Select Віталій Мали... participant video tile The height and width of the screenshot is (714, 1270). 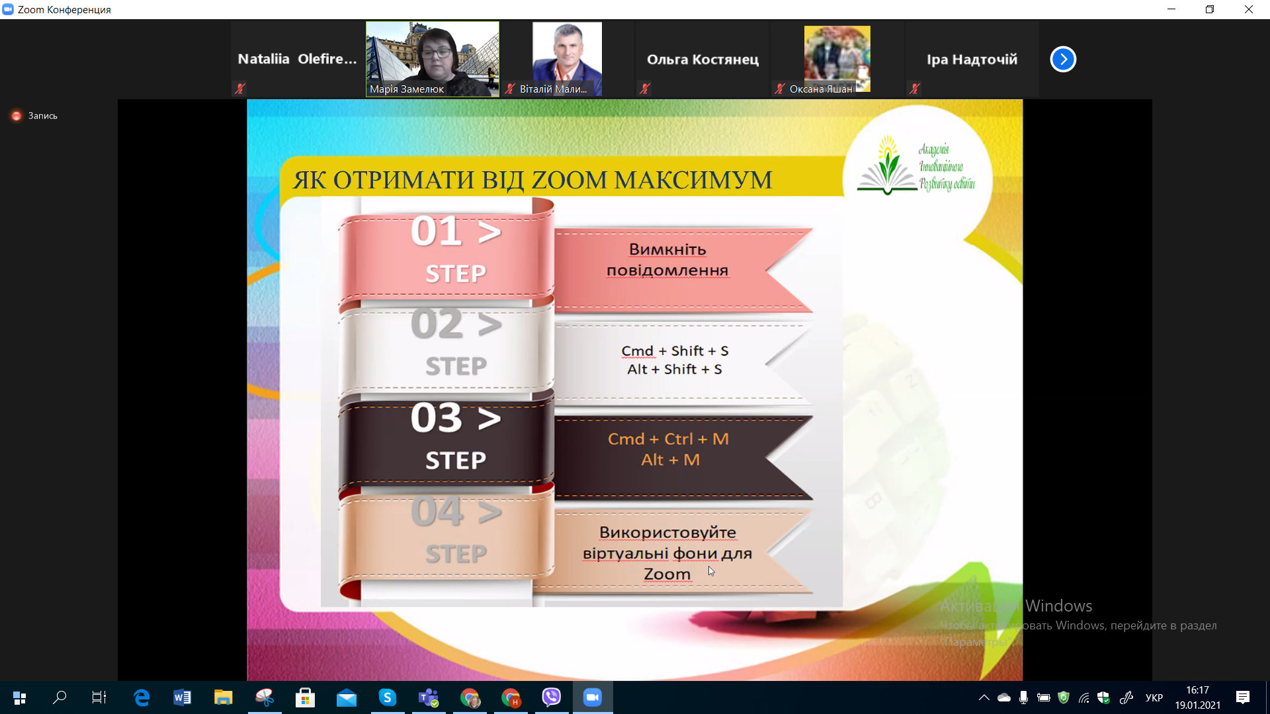coord(567,59)
